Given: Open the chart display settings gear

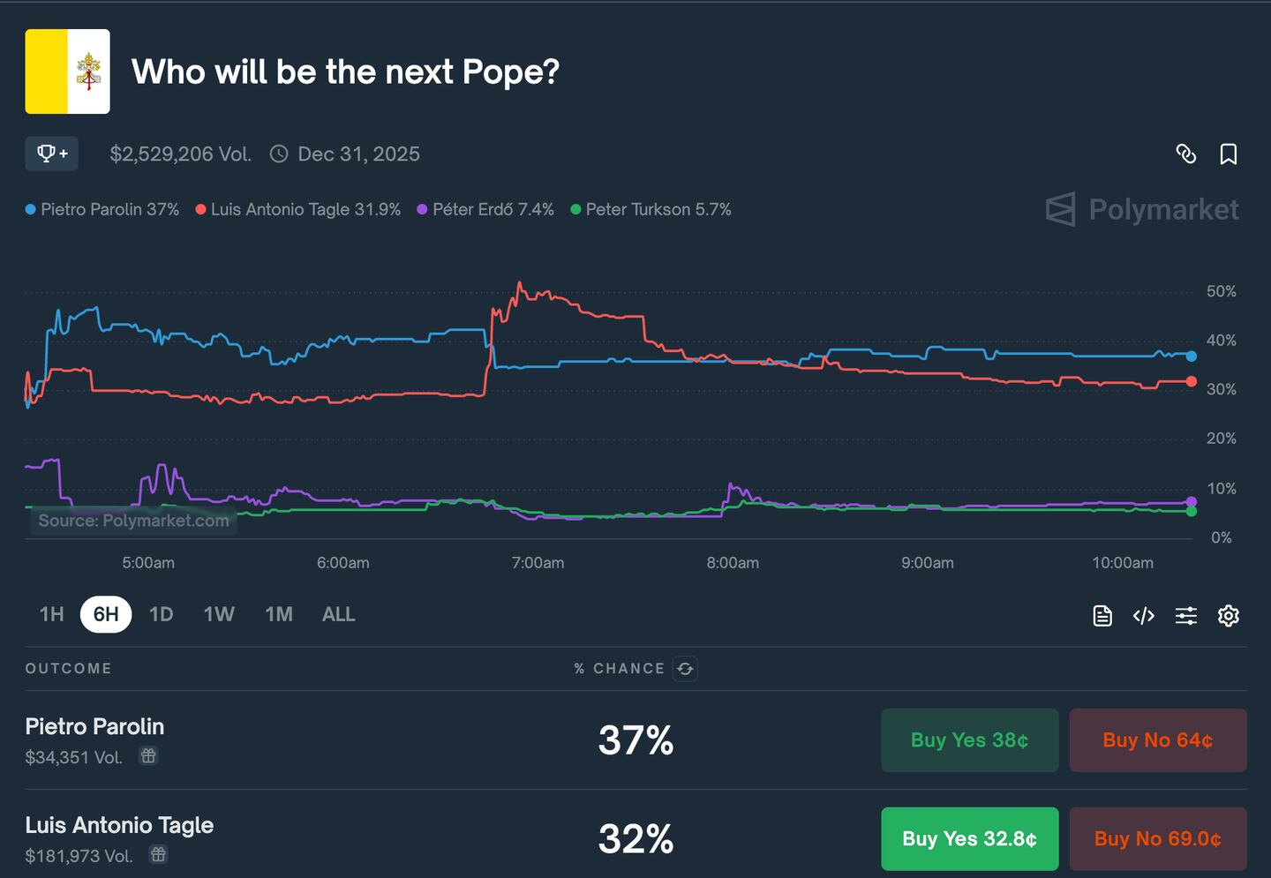Looking at the screenshot, I should 1229,615.
